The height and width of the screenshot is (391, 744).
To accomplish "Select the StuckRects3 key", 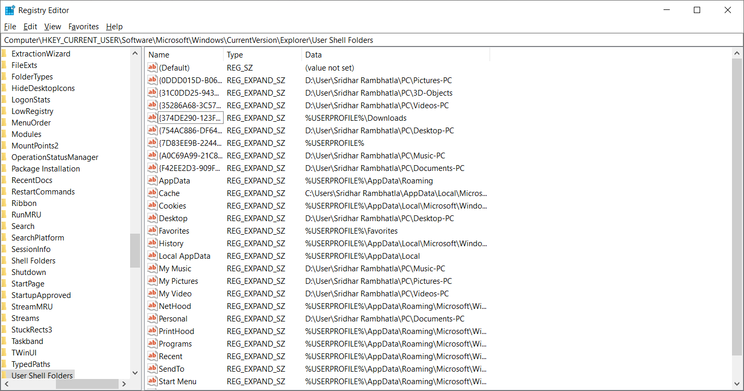I will pyautogui.click(x=32, y=330).
